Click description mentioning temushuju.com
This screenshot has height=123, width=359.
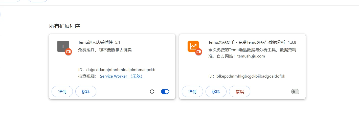click(x=252, y=53)
